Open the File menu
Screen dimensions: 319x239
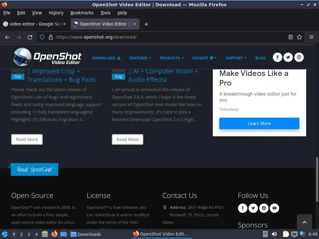coord(7,13)
